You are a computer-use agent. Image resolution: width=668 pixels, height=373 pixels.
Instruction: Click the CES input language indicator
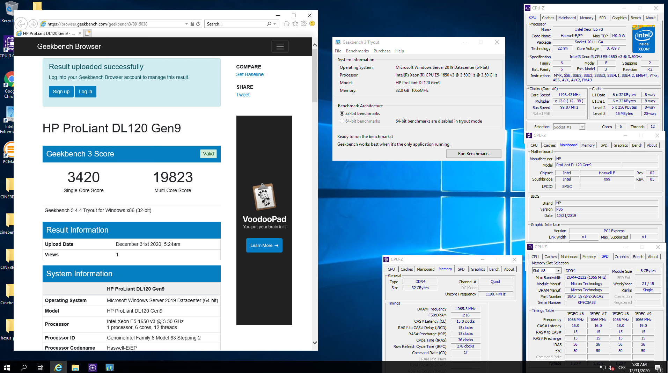(622, 368)
